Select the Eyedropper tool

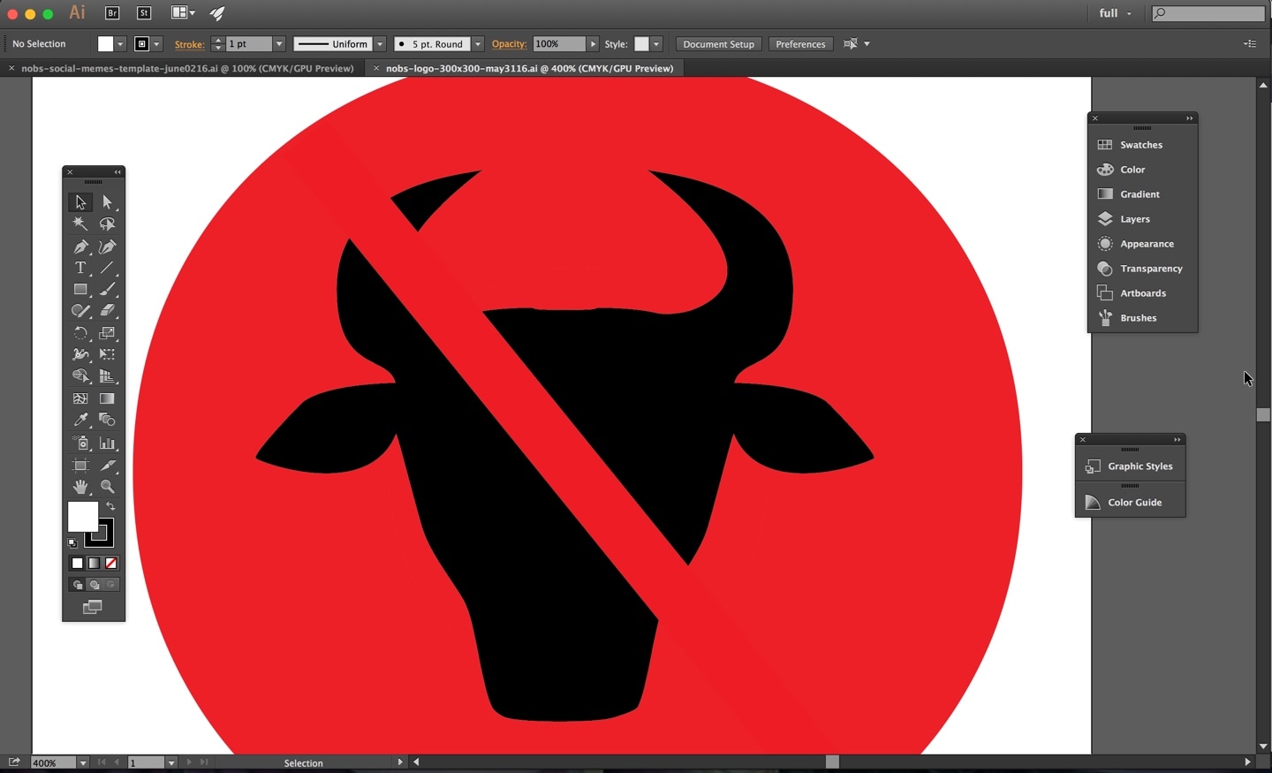pos(80,421)
